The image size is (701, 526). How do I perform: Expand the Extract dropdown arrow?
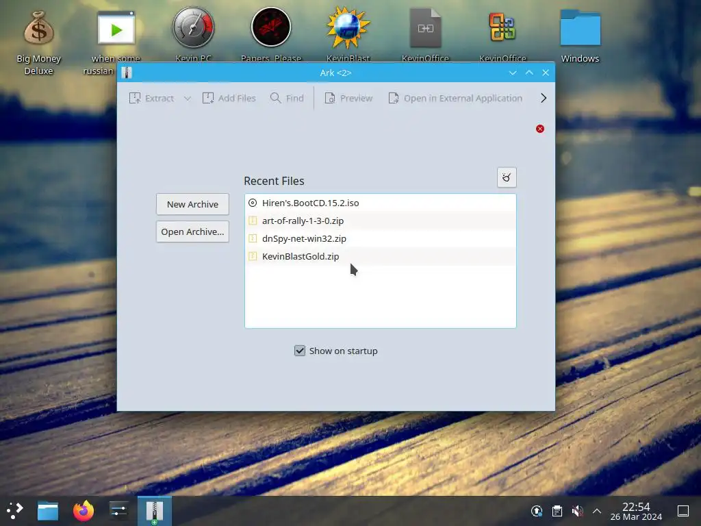coord(188,98)
